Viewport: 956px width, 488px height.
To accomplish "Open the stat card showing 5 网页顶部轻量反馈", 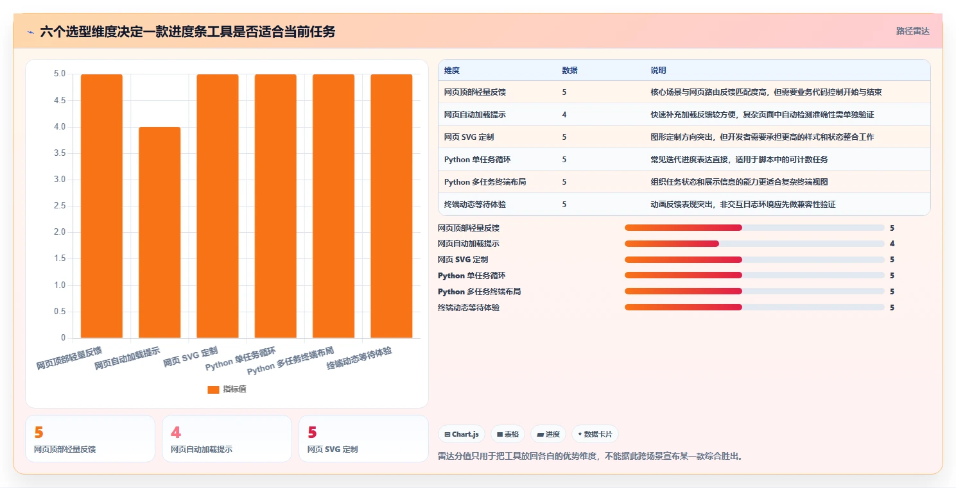I will coord(90,439).
